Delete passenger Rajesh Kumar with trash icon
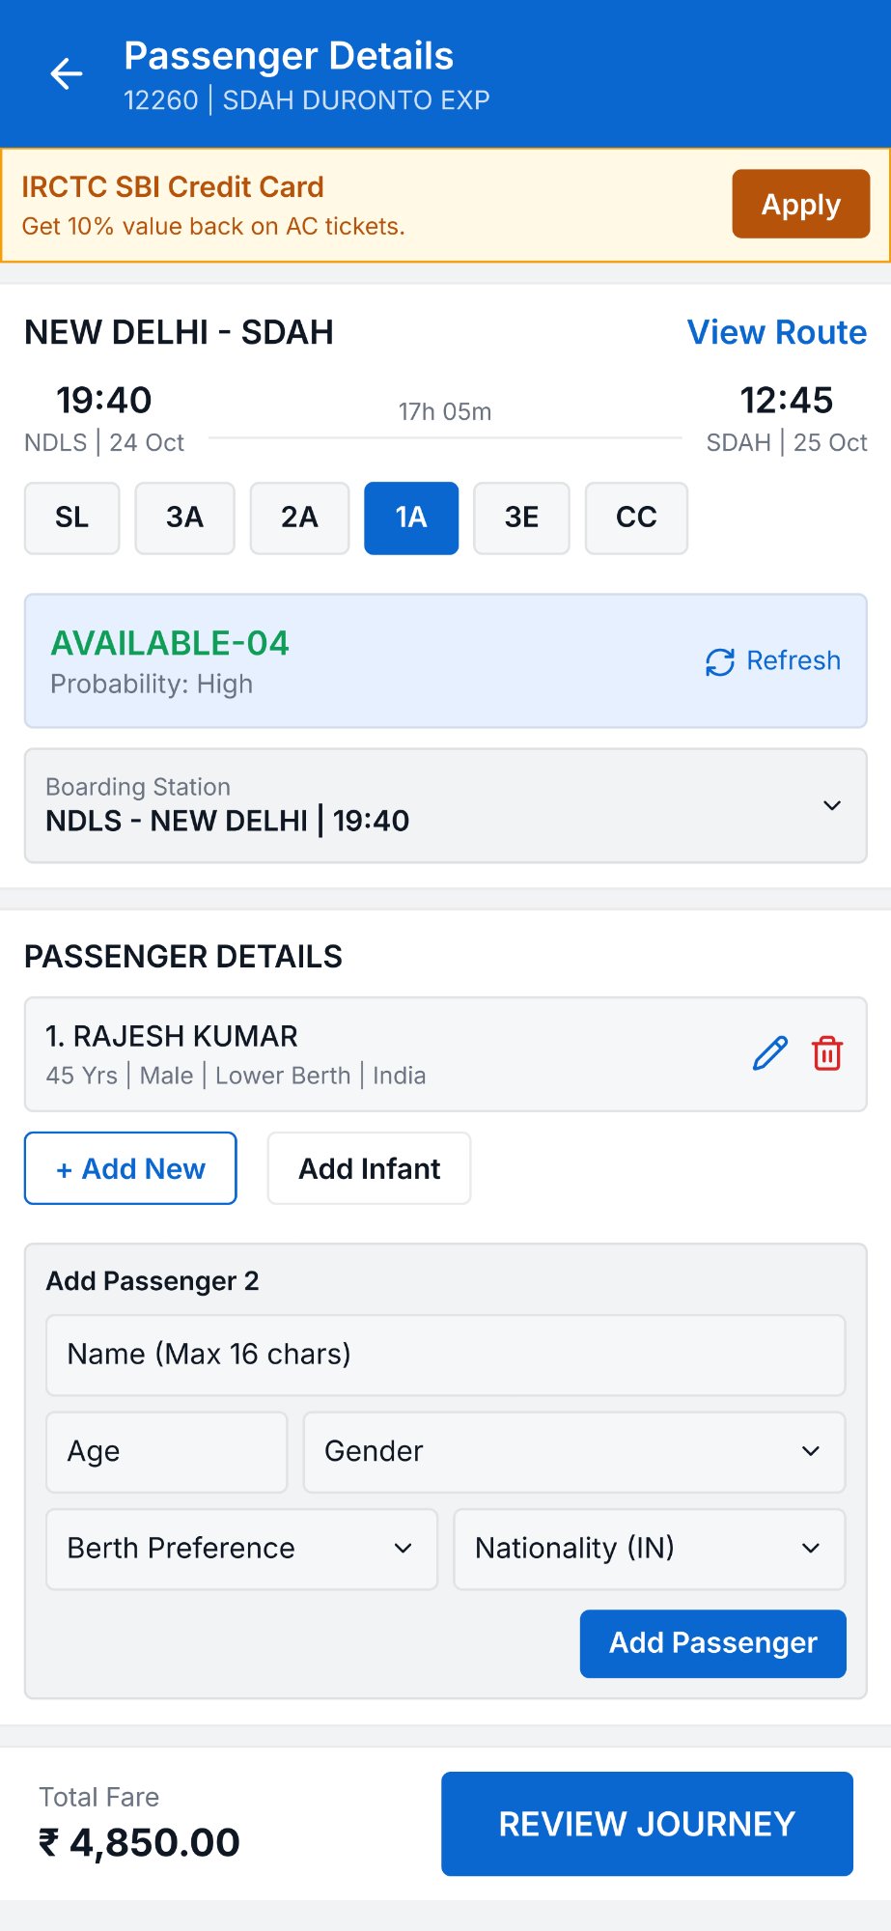 click(x=827, y=1053)
